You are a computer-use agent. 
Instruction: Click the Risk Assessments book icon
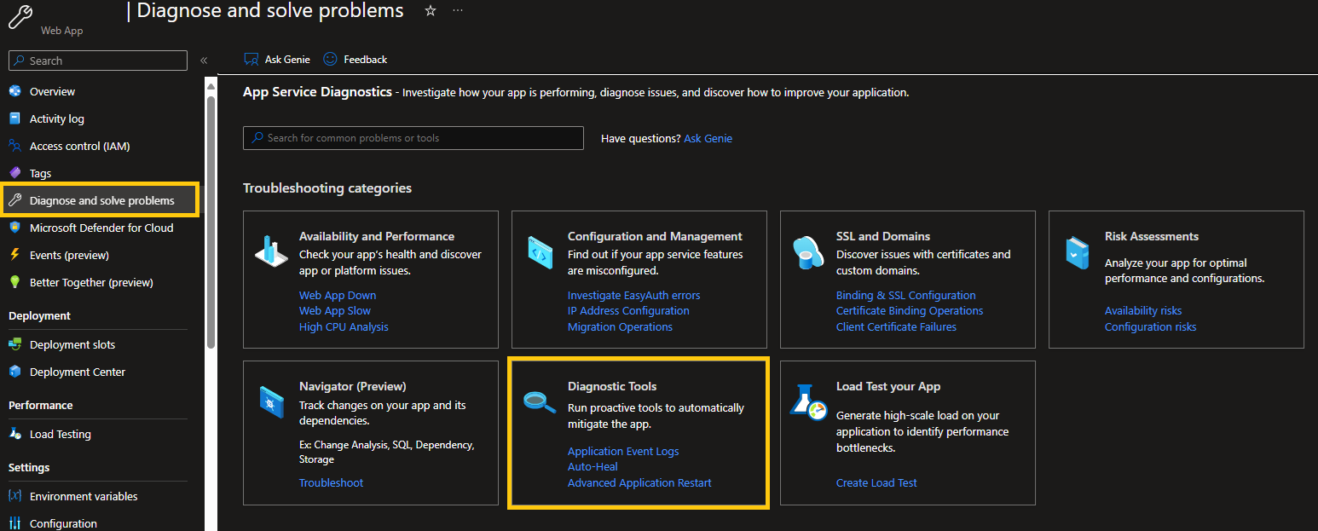point(1076,252)
